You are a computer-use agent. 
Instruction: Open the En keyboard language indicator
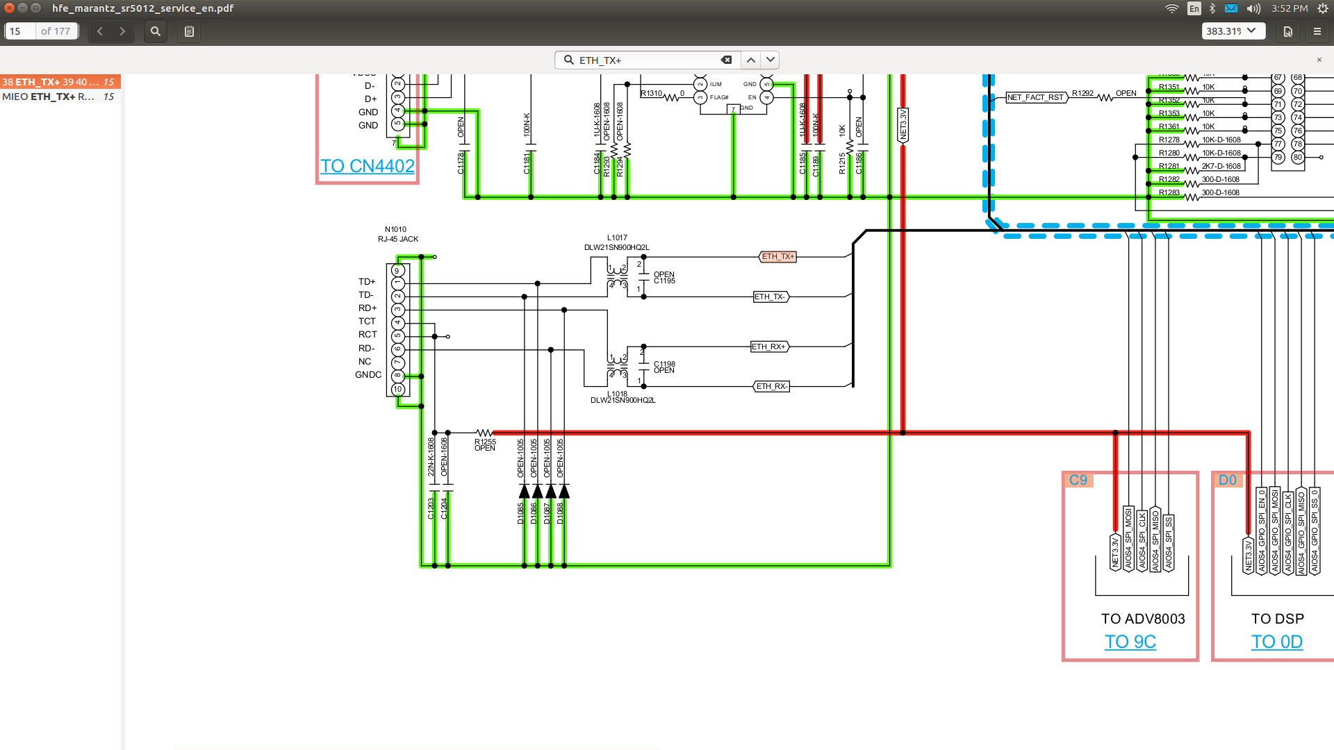(1194, 8)
